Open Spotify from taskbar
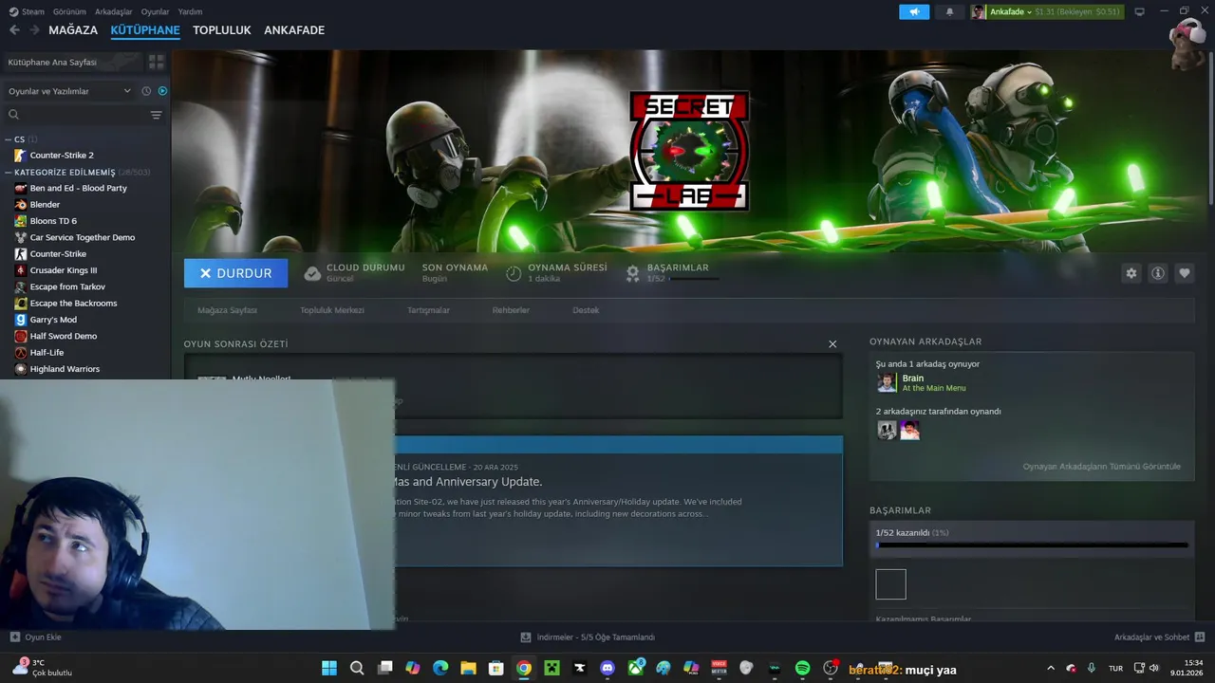Viewport: 1215px width, 683px height. coord(802,669)
